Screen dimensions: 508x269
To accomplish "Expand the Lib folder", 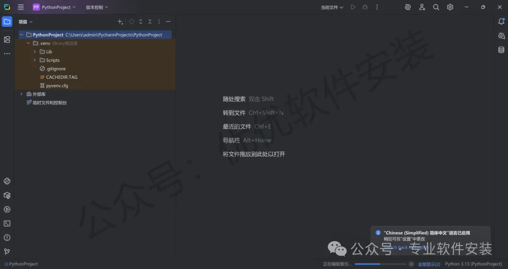I will click(x=35, y=52).
